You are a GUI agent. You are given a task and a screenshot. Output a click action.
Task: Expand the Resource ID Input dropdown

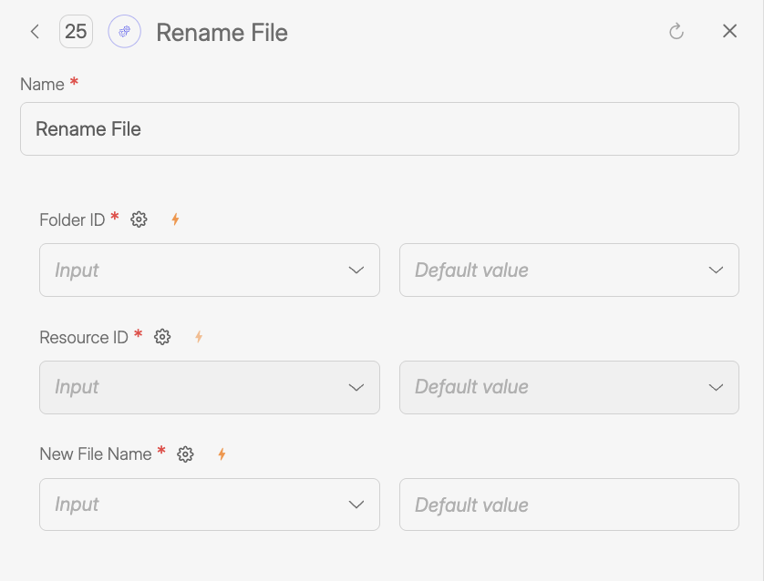[209, 387]
